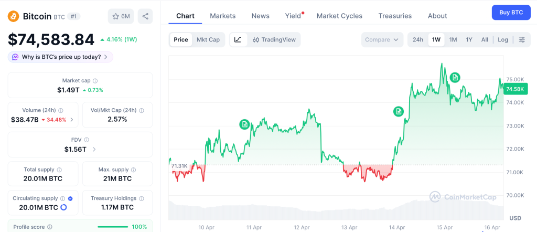Open the chart settings sliders icon
The image size is (537, 232).
click(521, 39)
